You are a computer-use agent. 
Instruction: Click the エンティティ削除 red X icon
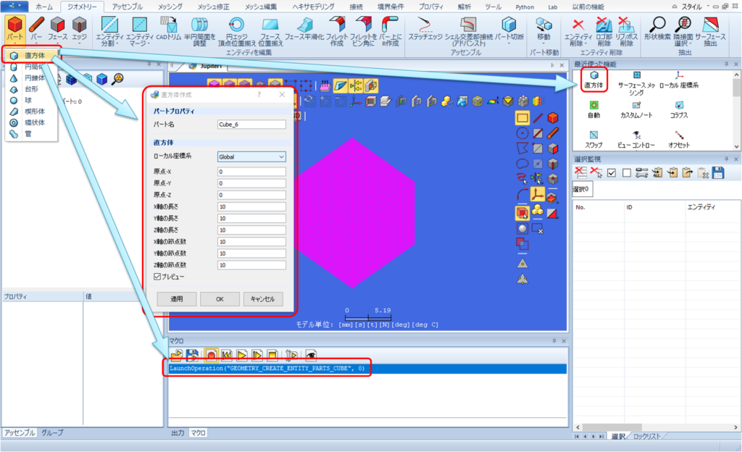pyautogui.click(x=578, y=24)
